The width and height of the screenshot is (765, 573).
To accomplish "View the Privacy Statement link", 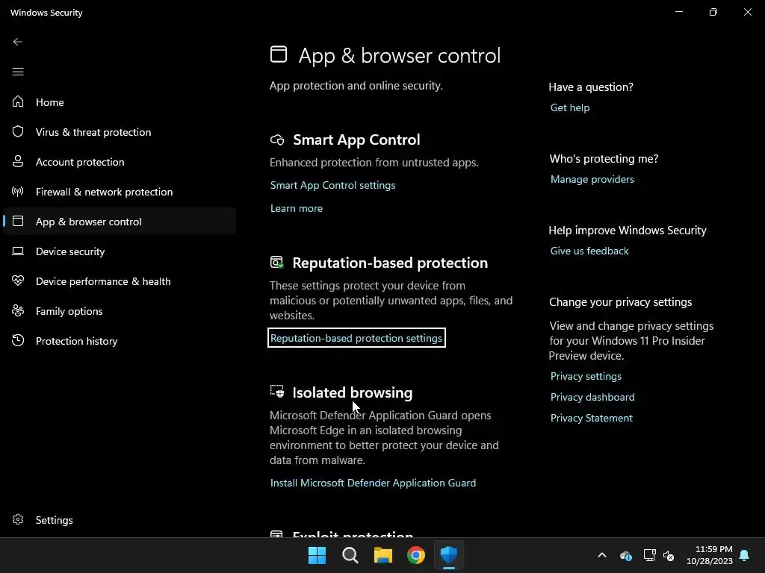I will pos(592,418).
